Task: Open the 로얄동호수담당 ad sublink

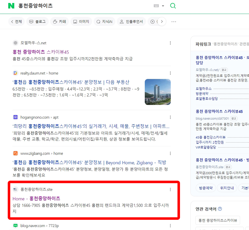Action: [x=207, y=99]
